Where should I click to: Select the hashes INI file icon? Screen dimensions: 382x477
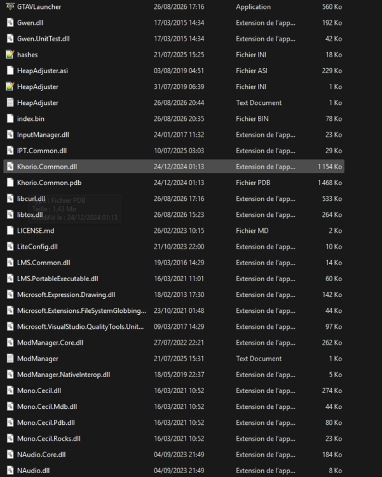tap(10, 55)
